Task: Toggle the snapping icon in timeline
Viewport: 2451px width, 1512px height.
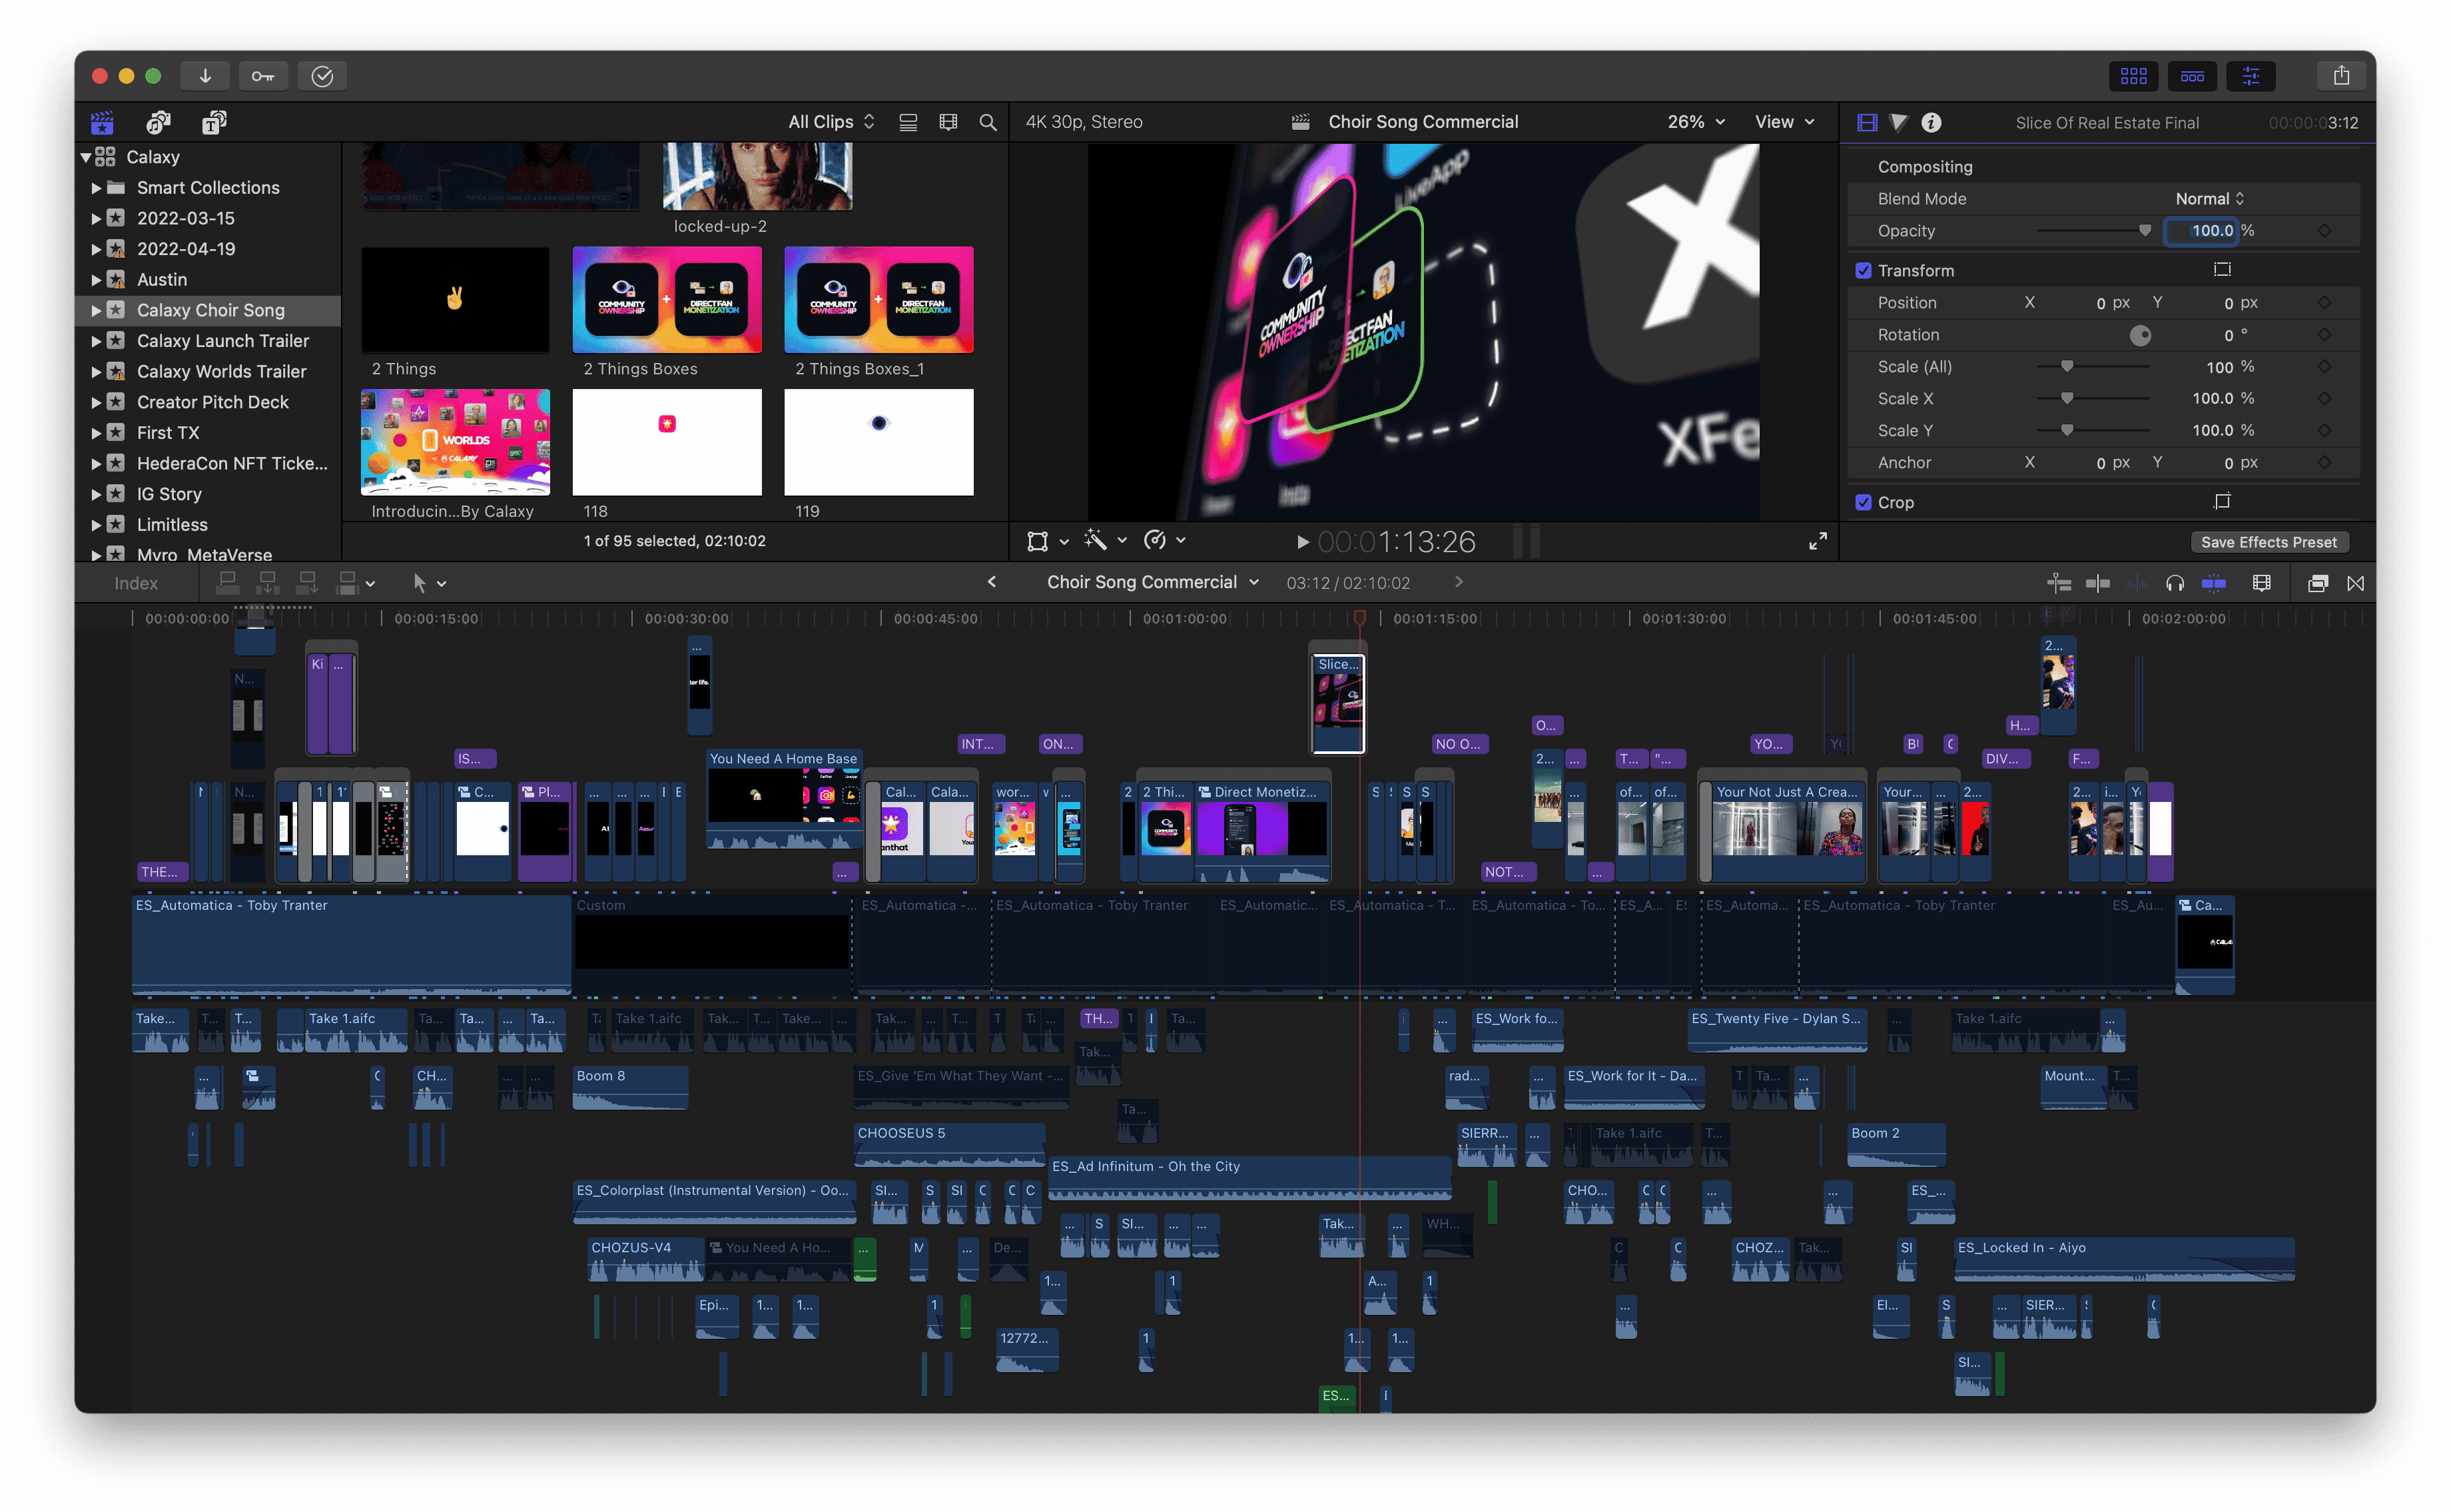Action: tap(2213, 583)
